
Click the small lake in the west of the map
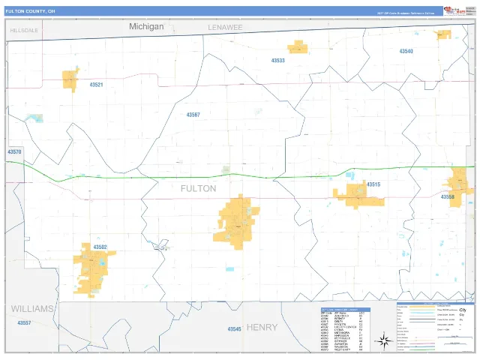click(35, 118)
